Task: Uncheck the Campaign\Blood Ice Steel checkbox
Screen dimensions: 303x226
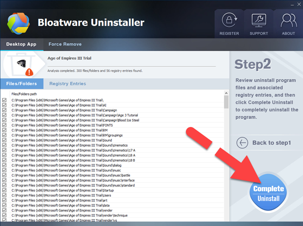Action: click(4, 120)
